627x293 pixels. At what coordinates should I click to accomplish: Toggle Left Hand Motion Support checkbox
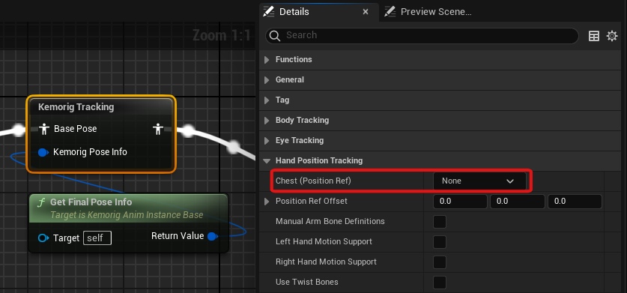(440, 242)
